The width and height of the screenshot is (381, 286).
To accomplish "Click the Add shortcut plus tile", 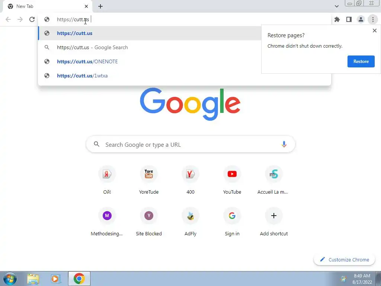I will point(273,222).
